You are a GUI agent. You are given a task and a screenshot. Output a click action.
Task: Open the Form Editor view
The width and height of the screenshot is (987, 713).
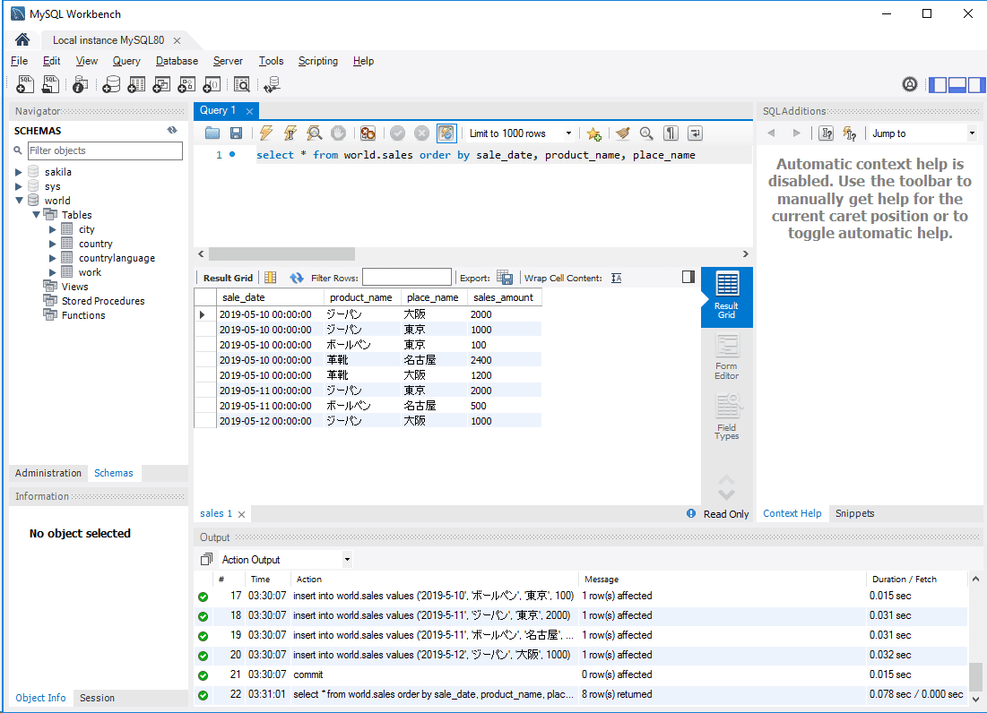click(726, 356)
